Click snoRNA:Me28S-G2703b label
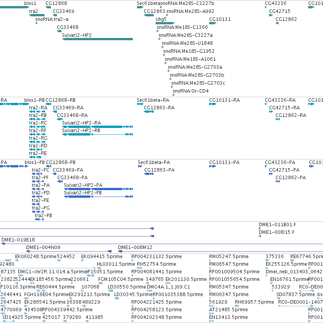Viewport: 323px width, 323px height. tap(197, 75)
